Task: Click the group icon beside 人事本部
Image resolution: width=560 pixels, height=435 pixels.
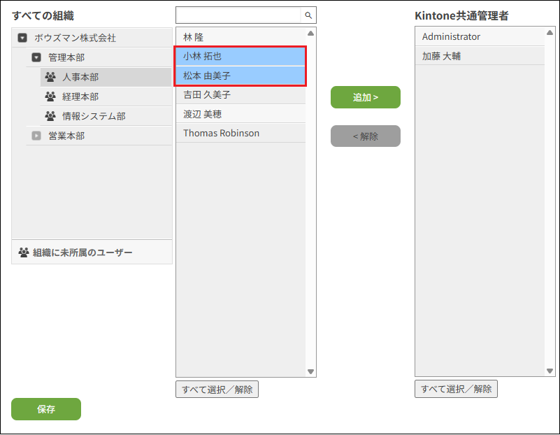Action: [50, 77]
